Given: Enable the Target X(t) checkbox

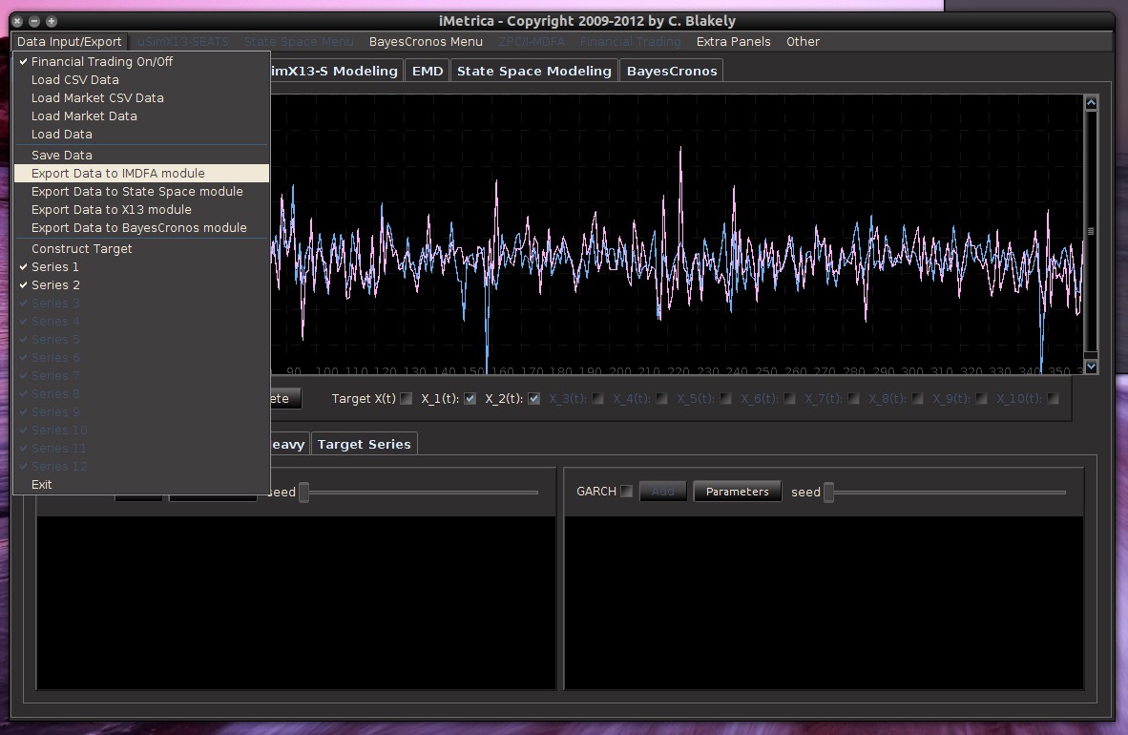Looking at the screenshot, I should (x=406, y=399).
